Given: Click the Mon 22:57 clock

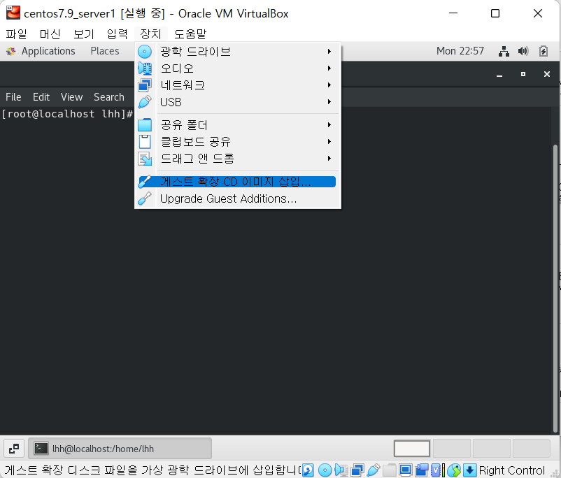Looking at the screenshot, I should point(460,51).
